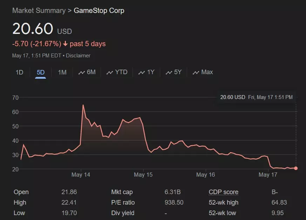Image resolution: width=306 pixels, height=220 pixels.
Task: Click the 70 y-axis label
Action: [x=15, y=98]
